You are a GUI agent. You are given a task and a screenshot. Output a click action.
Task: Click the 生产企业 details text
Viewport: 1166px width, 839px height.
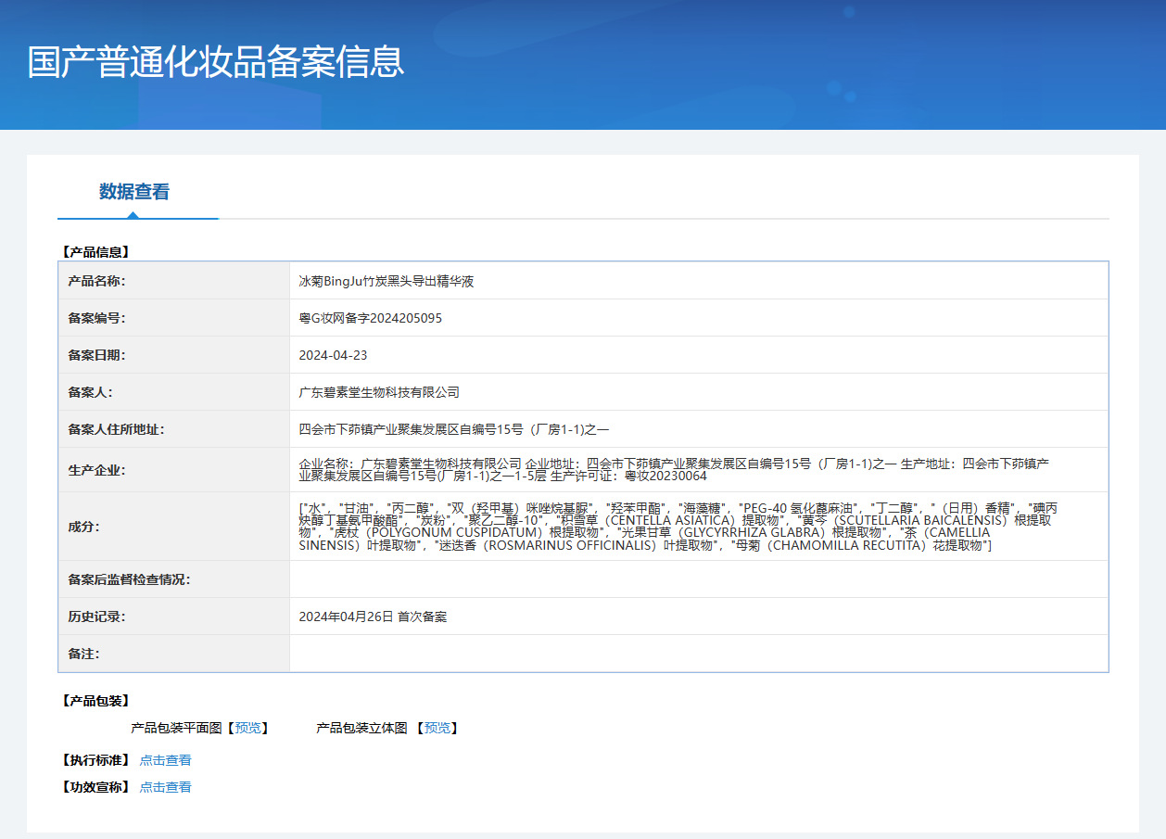pyautogui.click(x=674, y=469)
